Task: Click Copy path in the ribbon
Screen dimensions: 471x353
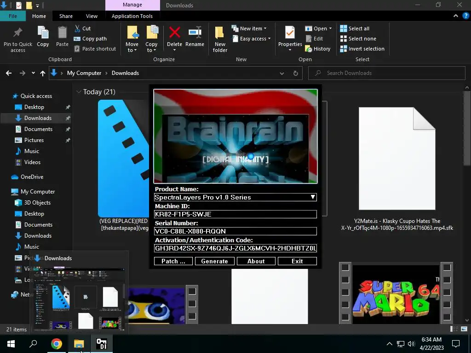Action: (x=90, y=39)
